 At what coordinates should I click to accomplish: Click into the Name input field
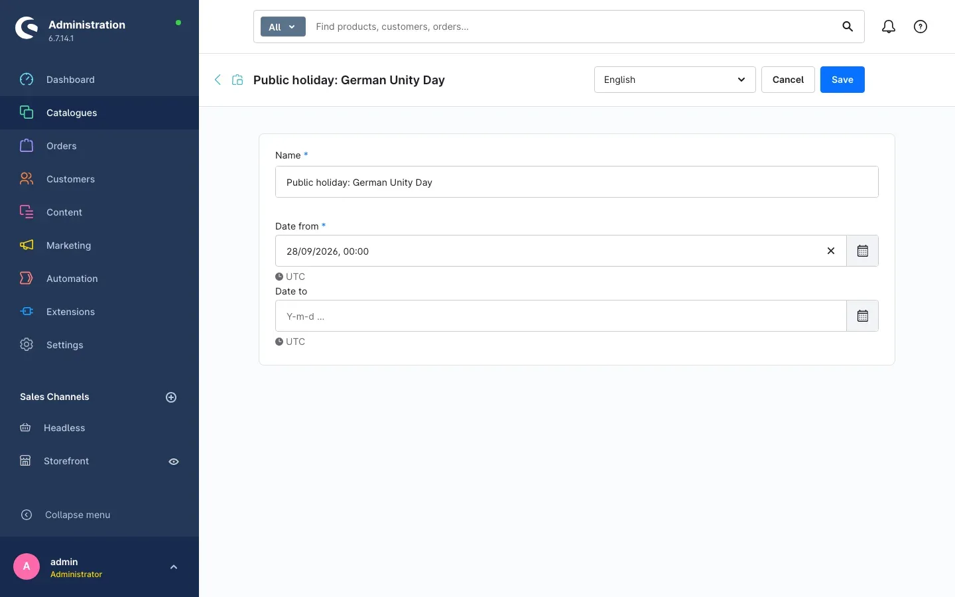577,182
